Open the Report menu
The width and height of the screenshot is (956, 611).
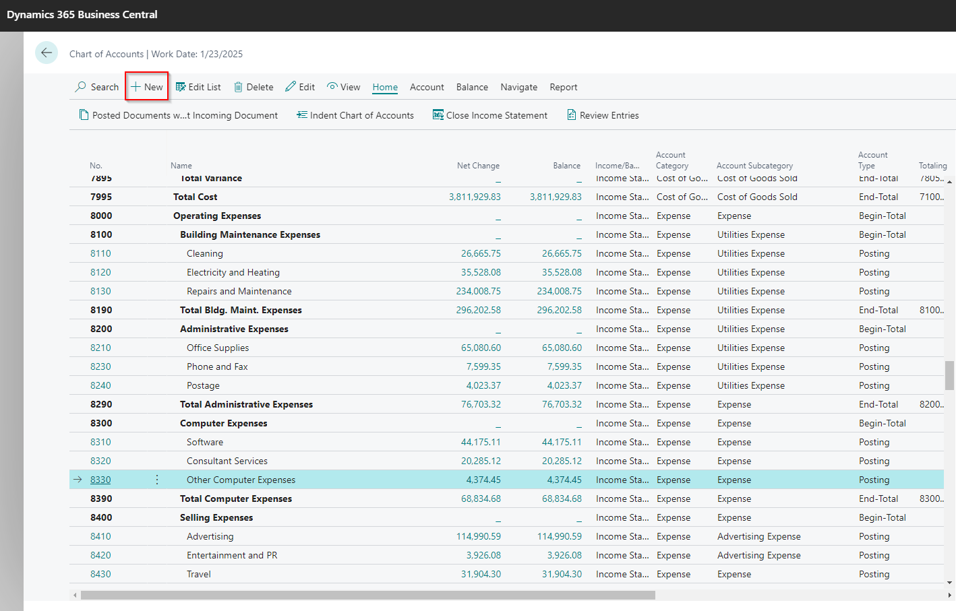point(563,87)
